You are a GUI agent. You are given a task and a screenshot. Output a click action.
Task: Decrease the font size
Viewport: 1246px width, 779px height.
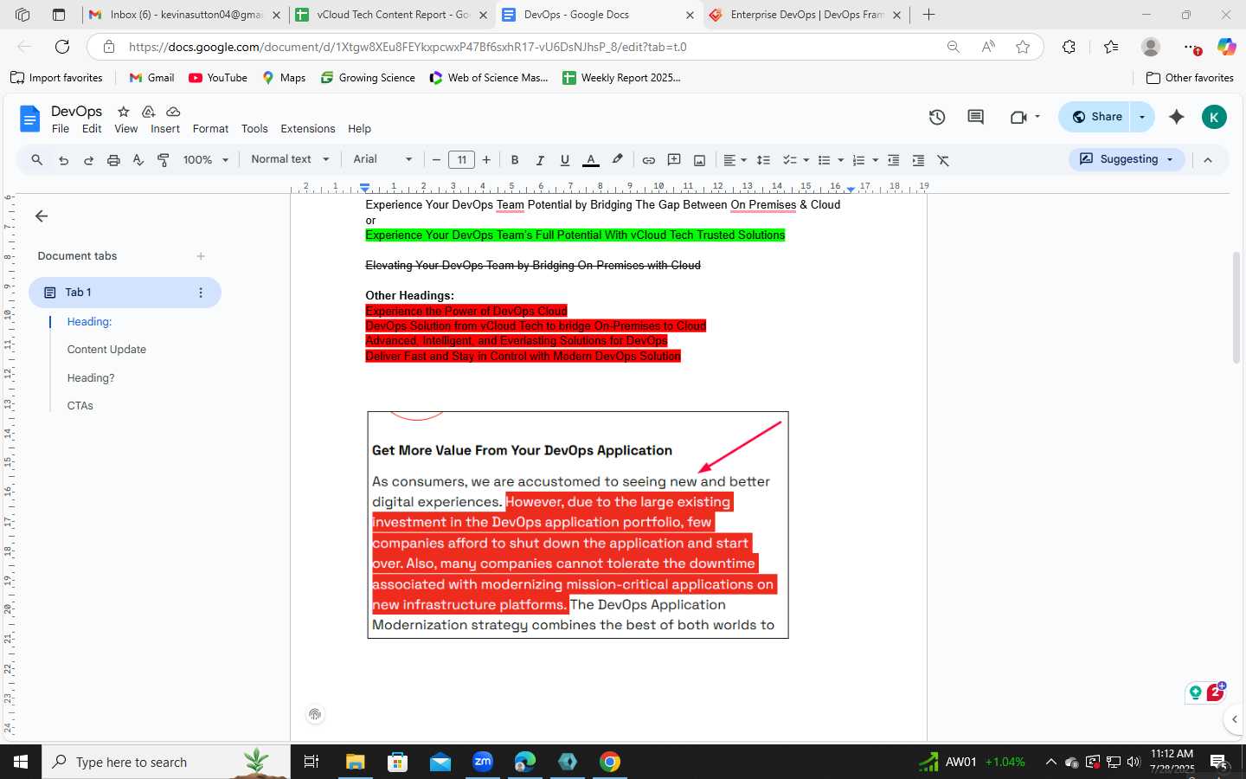click(437, 160)
